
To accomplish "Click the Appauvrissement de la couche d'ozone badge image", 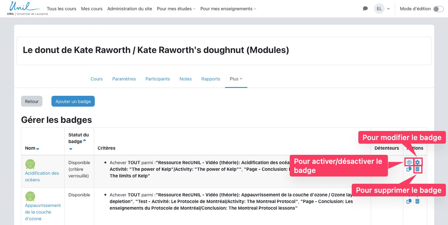I will (x=30, y=196).
